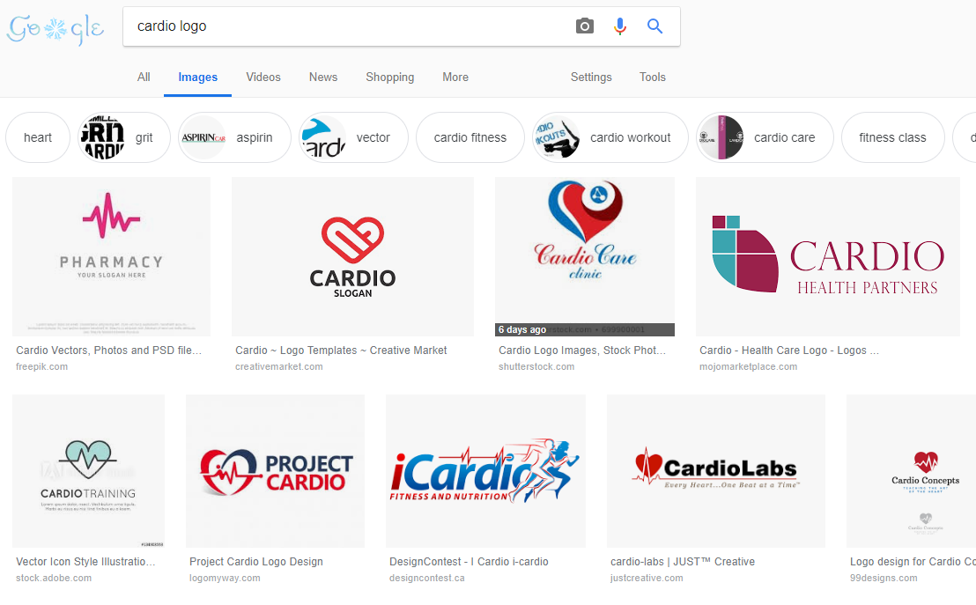Open the iCardio Fitness and Nutrition image

(485, 471)
